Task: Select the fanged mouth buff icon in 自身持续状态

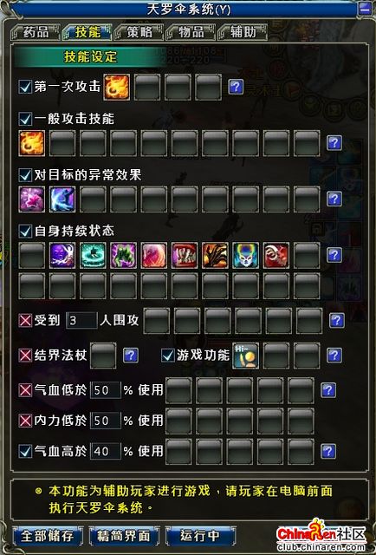Action: pyautogui.click(x=185, y=255)
